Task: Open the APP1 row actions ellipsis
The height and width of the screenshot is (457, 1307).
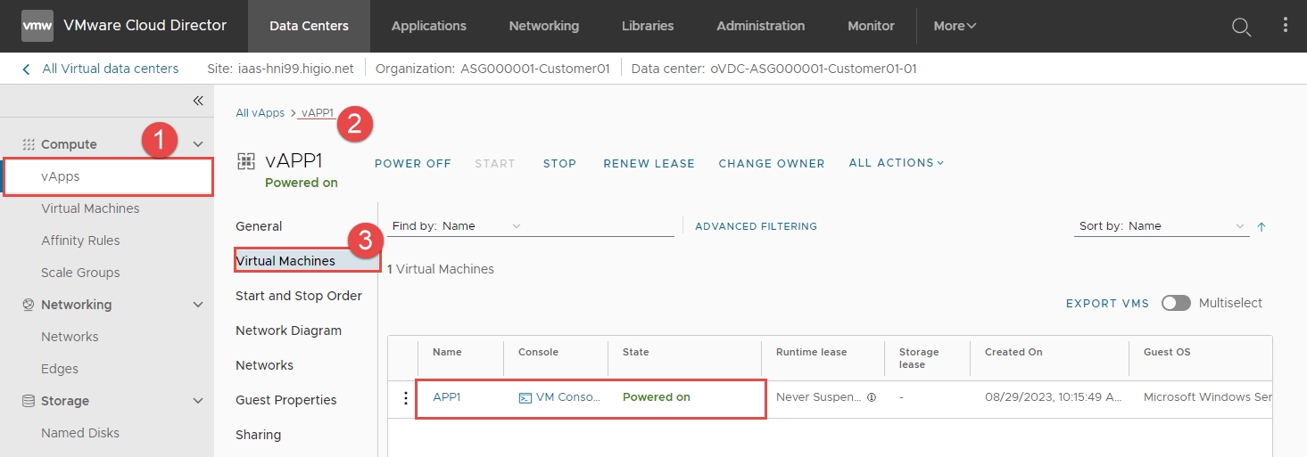Action: [406, 398]
